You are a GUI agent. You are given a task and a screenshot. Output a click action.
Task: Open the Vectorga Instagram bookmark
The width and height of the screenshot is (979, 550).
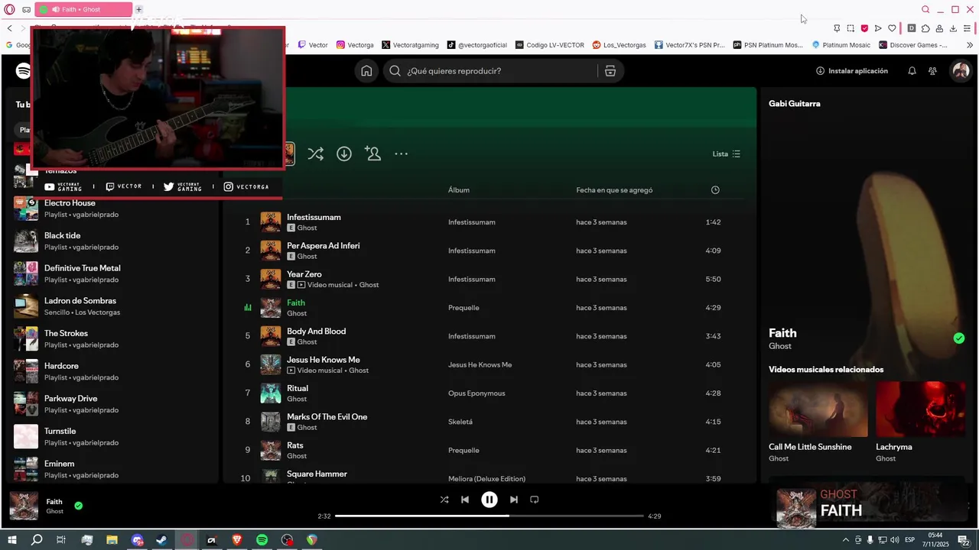pyautogui.click(x=355, y=45)
